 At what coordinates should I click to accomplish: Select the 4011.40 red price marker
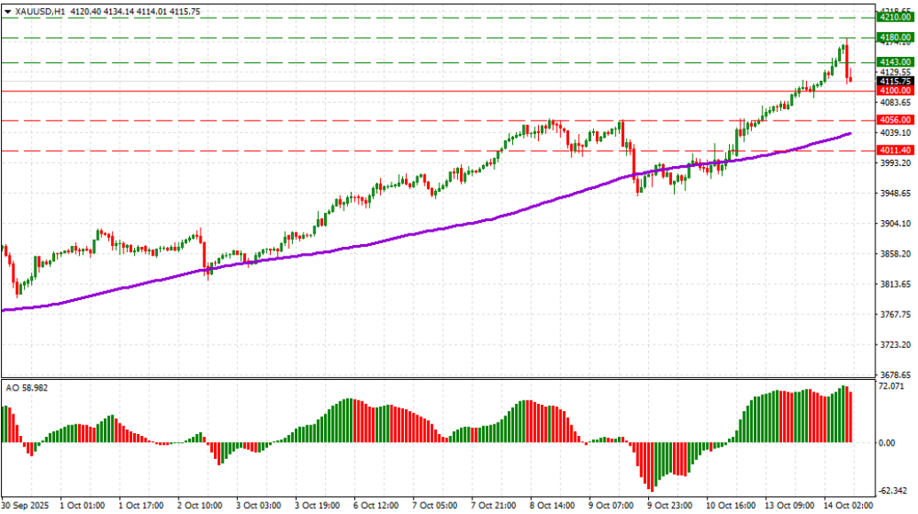point(896,149)
